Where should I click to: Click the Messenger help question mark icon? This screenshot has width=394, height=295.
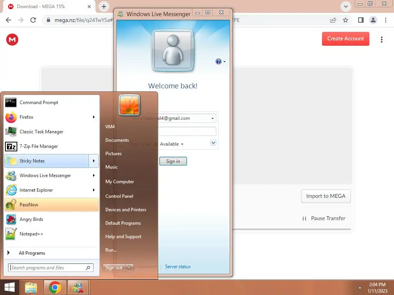[x=219, y=61]
